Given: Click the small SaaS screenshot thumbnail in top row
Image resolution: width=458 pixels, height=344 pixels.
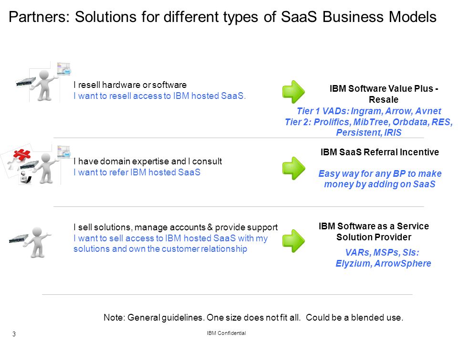Looking at the screenshot, I should pos(63,69).
